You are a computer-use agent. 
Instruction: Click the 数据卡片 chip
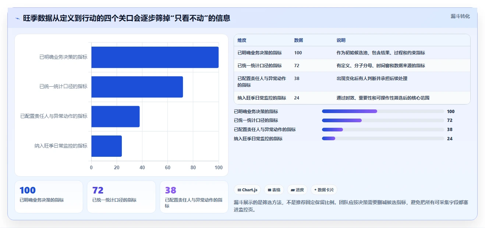click(x=324, y=190)
